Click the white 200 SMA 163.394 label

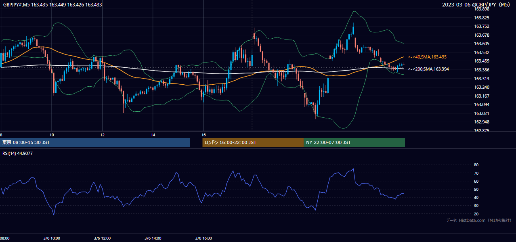(428, 69)
